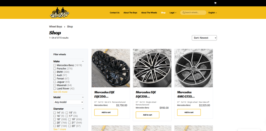Open About The Wheels page
This screenshot has width=266, height=131.
[x=149, y=13]
